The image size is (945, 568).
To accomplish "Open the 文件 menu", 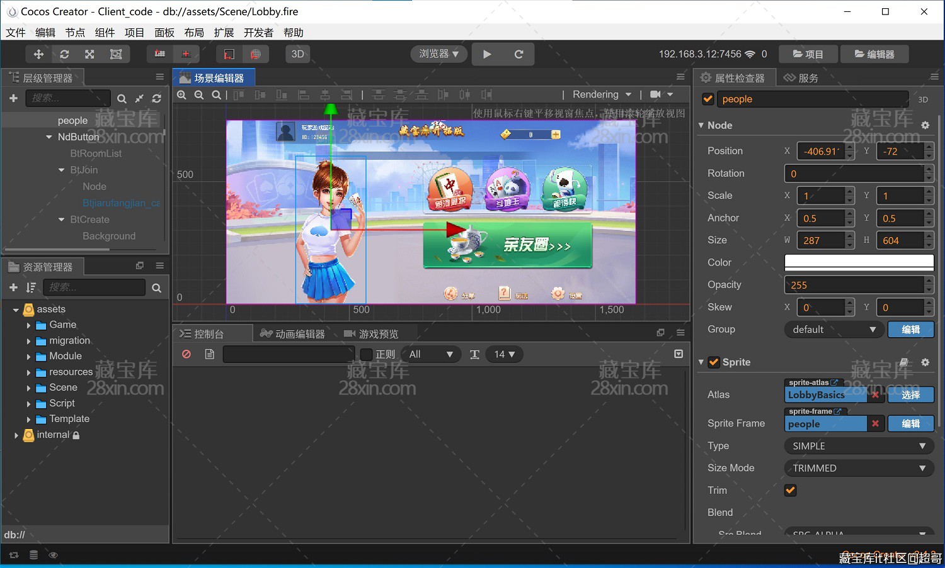I will [x=16, y=33].
